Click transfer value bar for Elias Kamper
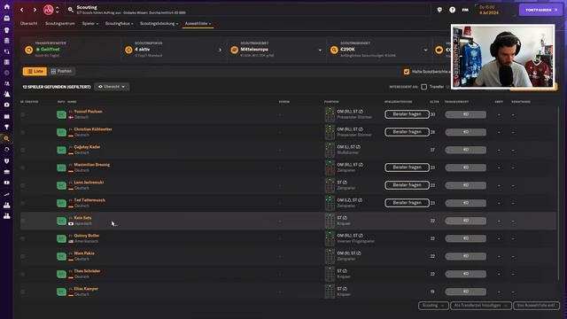 pyautogui.click(x=465, y=292)
